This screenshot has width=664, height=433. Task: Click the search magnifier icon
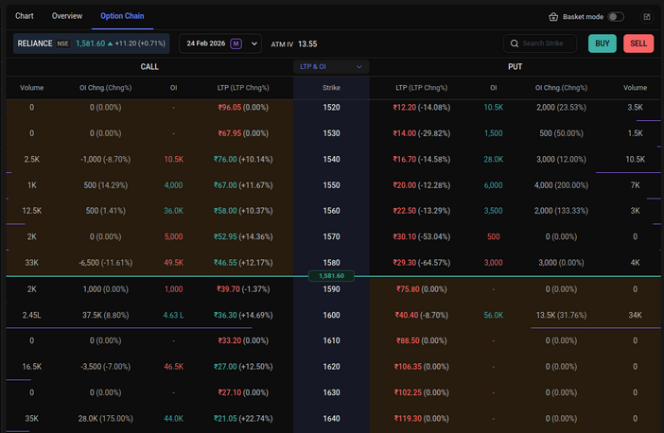pyautogui.click(x=514, y=43)
